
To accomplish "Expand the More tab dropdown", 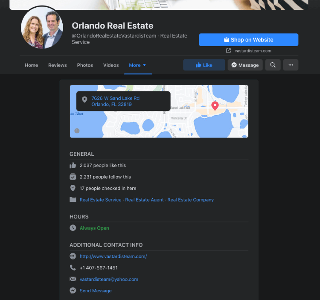I will pyautogui.click(x=137, y=65).
